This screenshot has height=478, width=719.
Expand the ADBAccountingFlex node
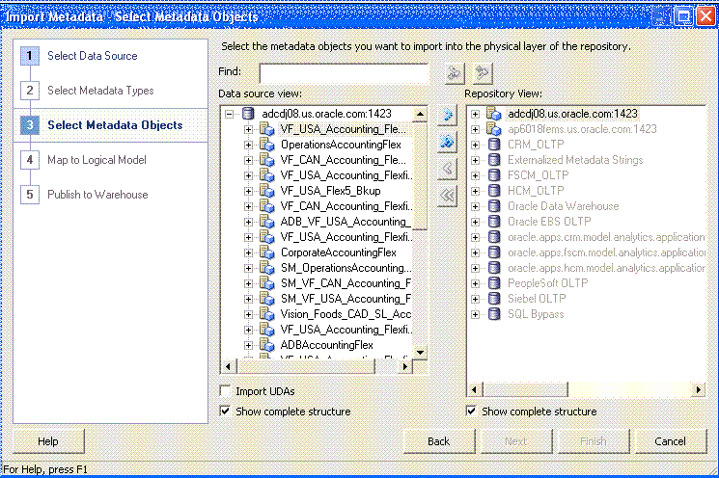pyautogui.click(x=248, y=346)
